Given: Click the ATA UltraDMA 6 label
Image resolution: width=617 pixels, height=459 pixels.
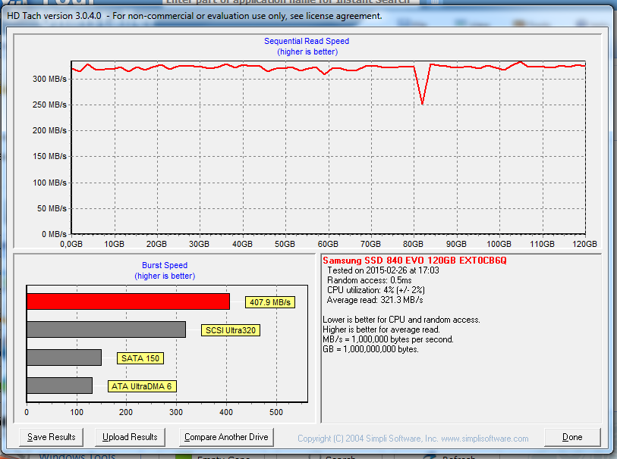Looking at the screenshot, I should [142, 386].
